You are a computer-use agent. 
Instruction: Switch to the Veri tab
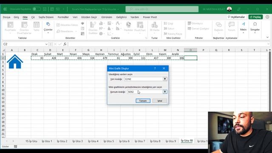pyautogui.click(x=75, y=17)
